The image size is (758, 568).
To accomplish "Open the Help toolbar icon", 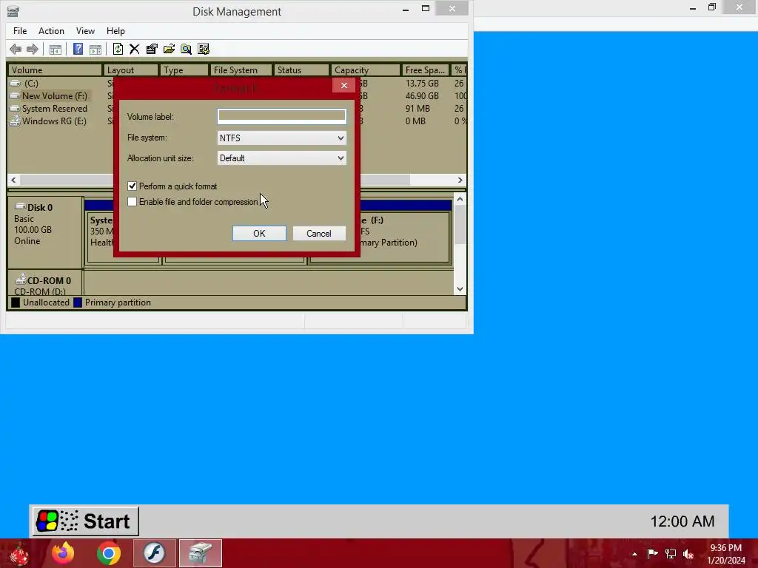I will 78,49.
